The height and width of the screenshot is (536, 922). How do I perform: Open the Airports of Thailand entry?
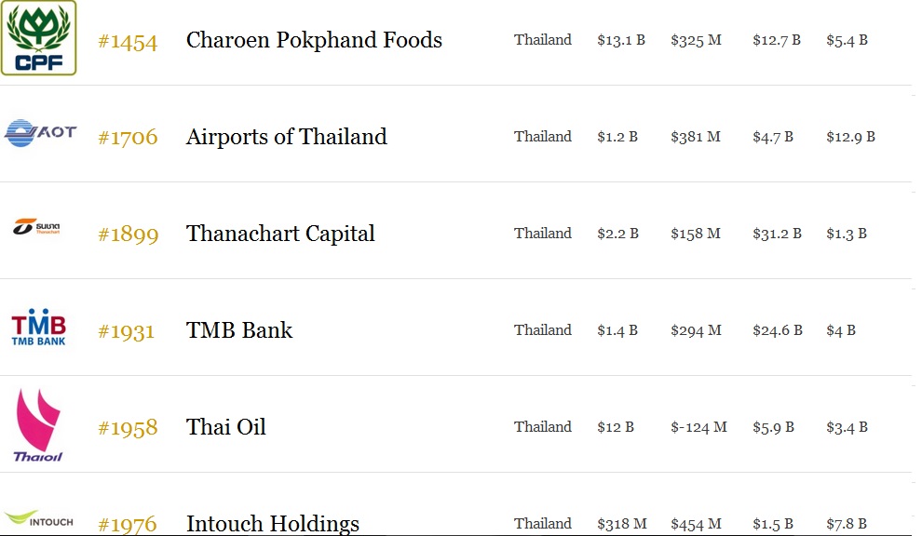point(286,137)
